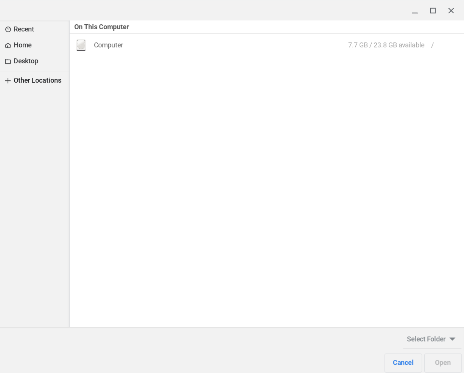Click the plus icon next to Other Locations

8,80
